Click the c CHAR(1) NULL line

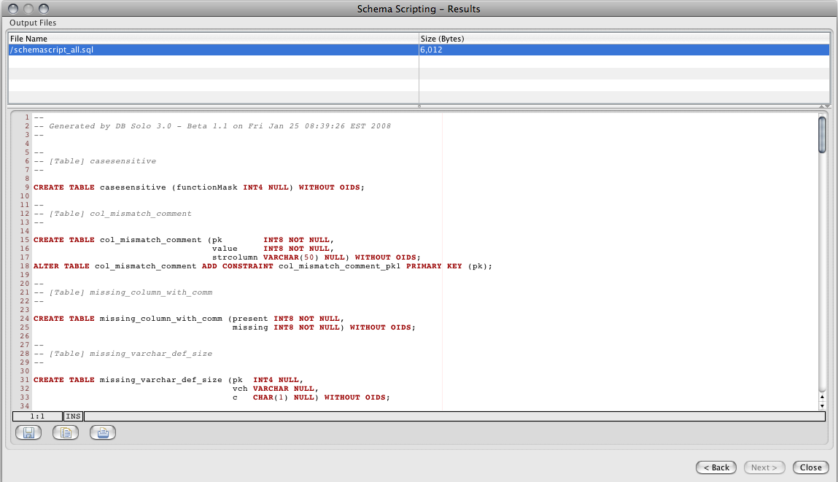[311, 397]
